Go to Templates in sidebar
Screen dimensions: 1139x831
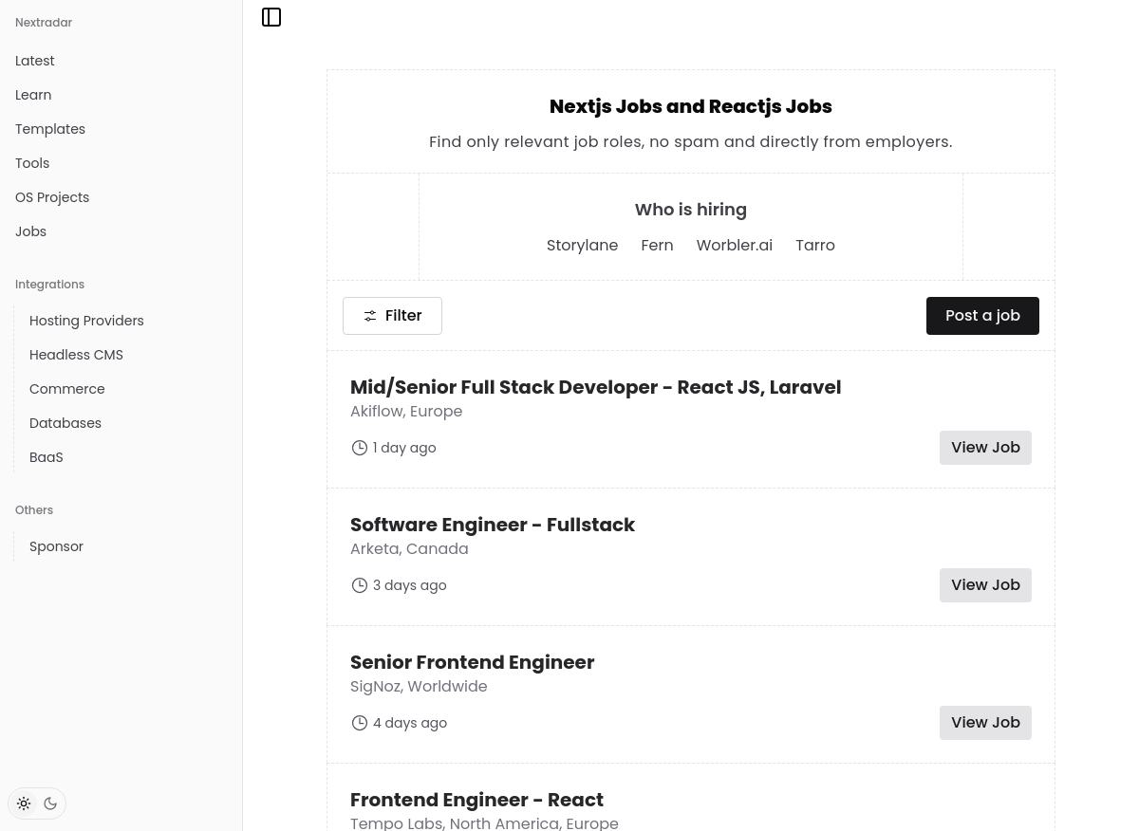click(x=50, y=129)
